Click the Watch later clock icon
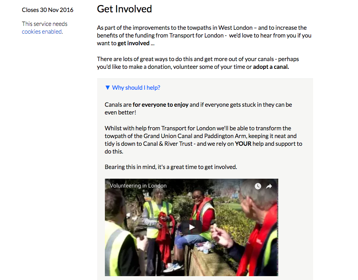This screenshot has width=358, height=280. [258, 186]
